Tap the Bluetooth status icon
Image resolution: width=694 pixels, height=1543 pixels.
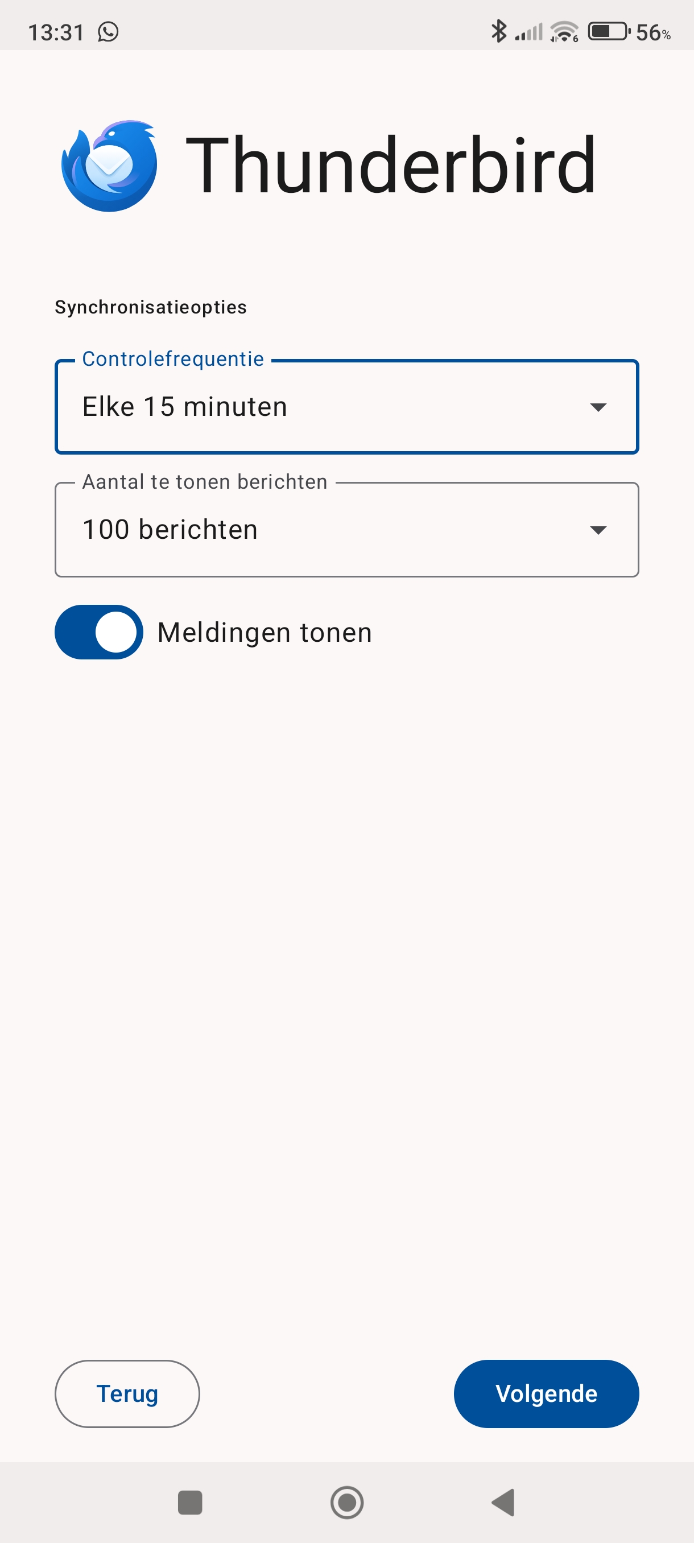point(498,31)
